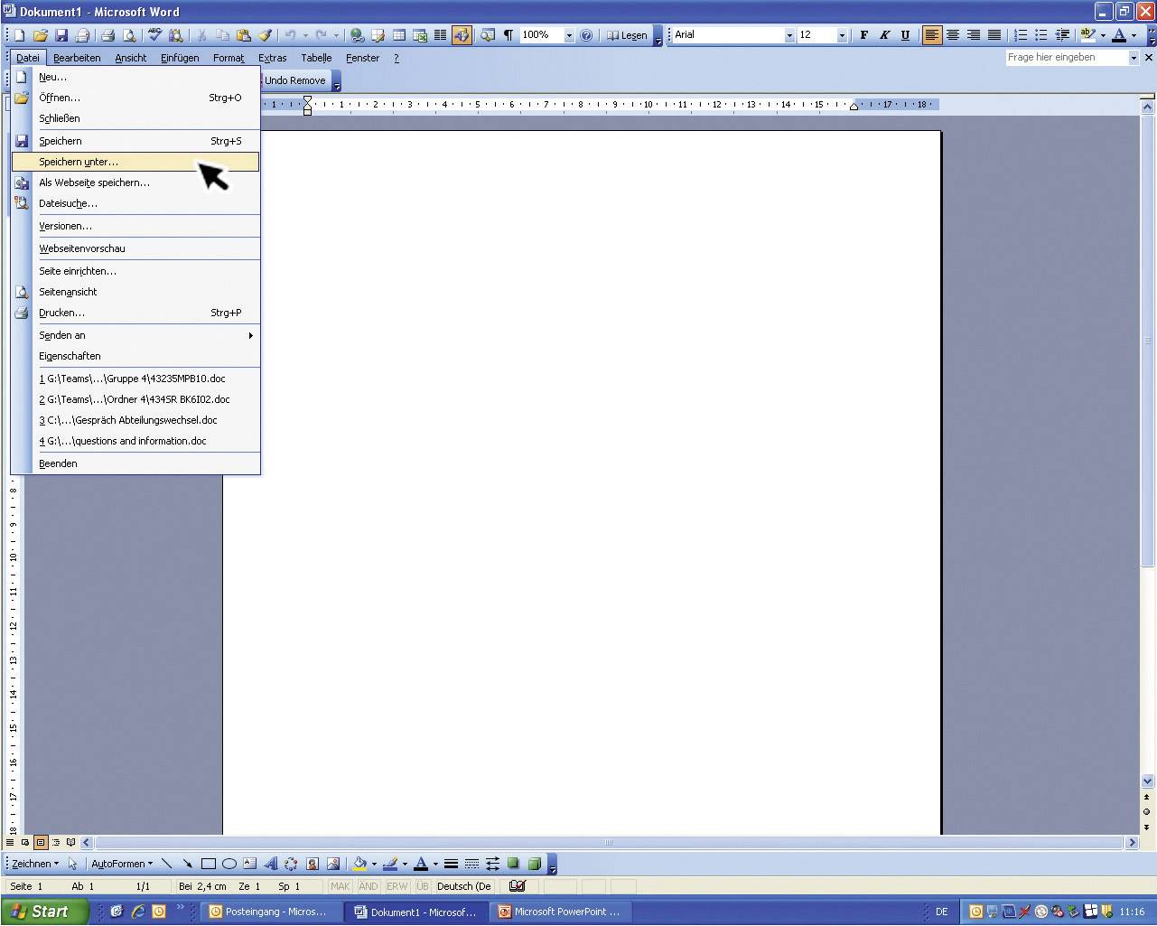Click the print icon in toolbar

pyautogui.click(x=107, y=35)
